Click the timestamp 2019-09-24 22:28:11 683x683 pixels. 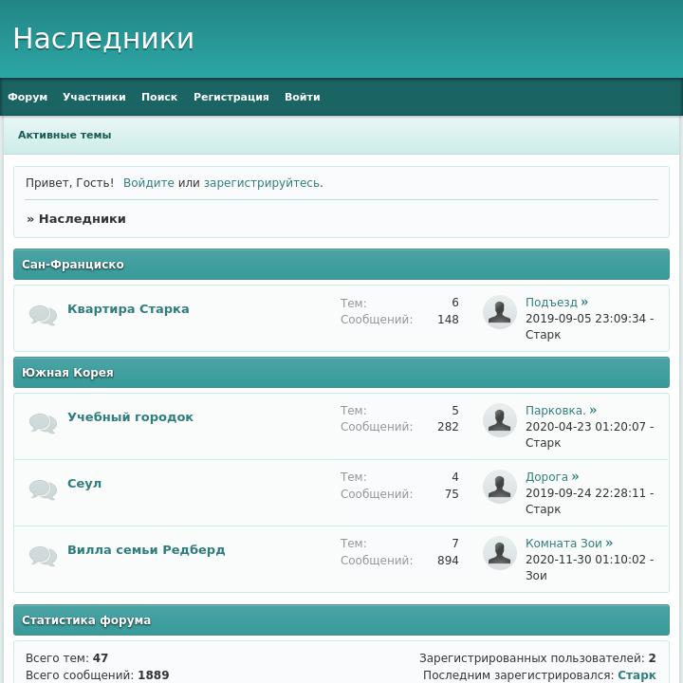click(x=585, y=493)
